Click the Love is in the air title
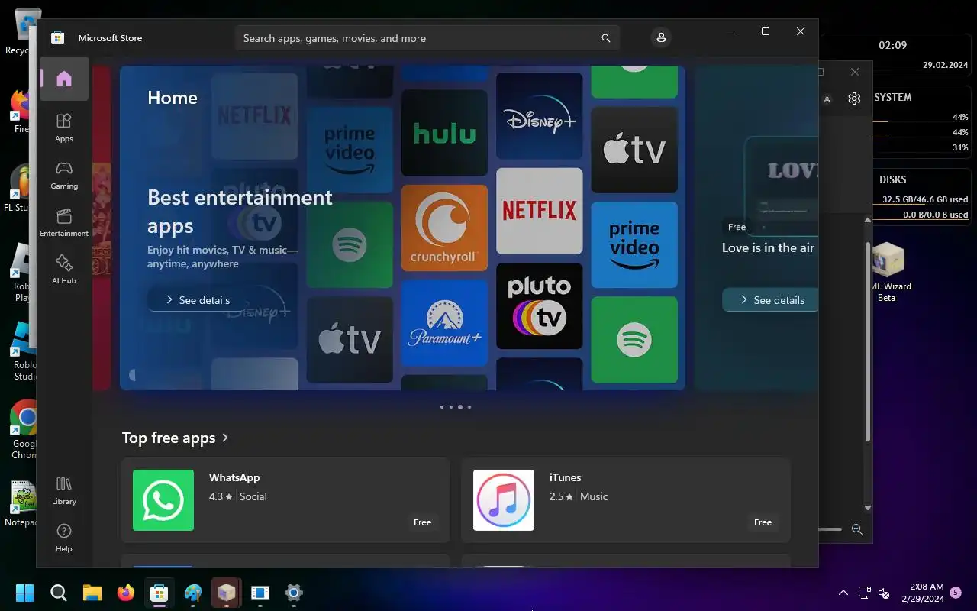The height and width of the screenshot is (611, 977). [768, 248]
